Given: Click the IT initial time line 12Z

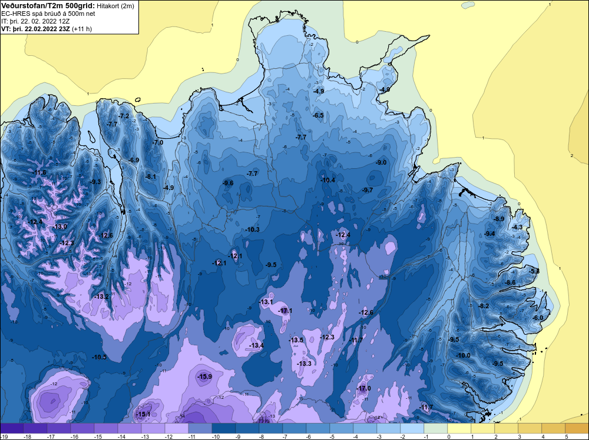Looking at the screenshot, I should pyautogui.click(x=35, y=21).
